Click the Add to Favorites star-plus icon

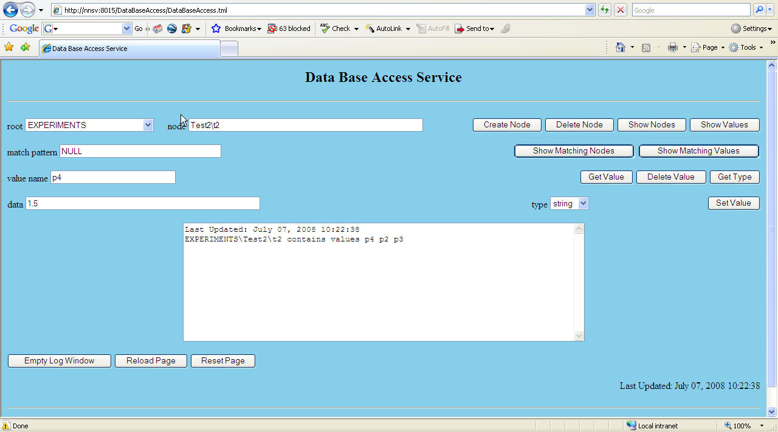pyautogui.click(x=25, y=47)
